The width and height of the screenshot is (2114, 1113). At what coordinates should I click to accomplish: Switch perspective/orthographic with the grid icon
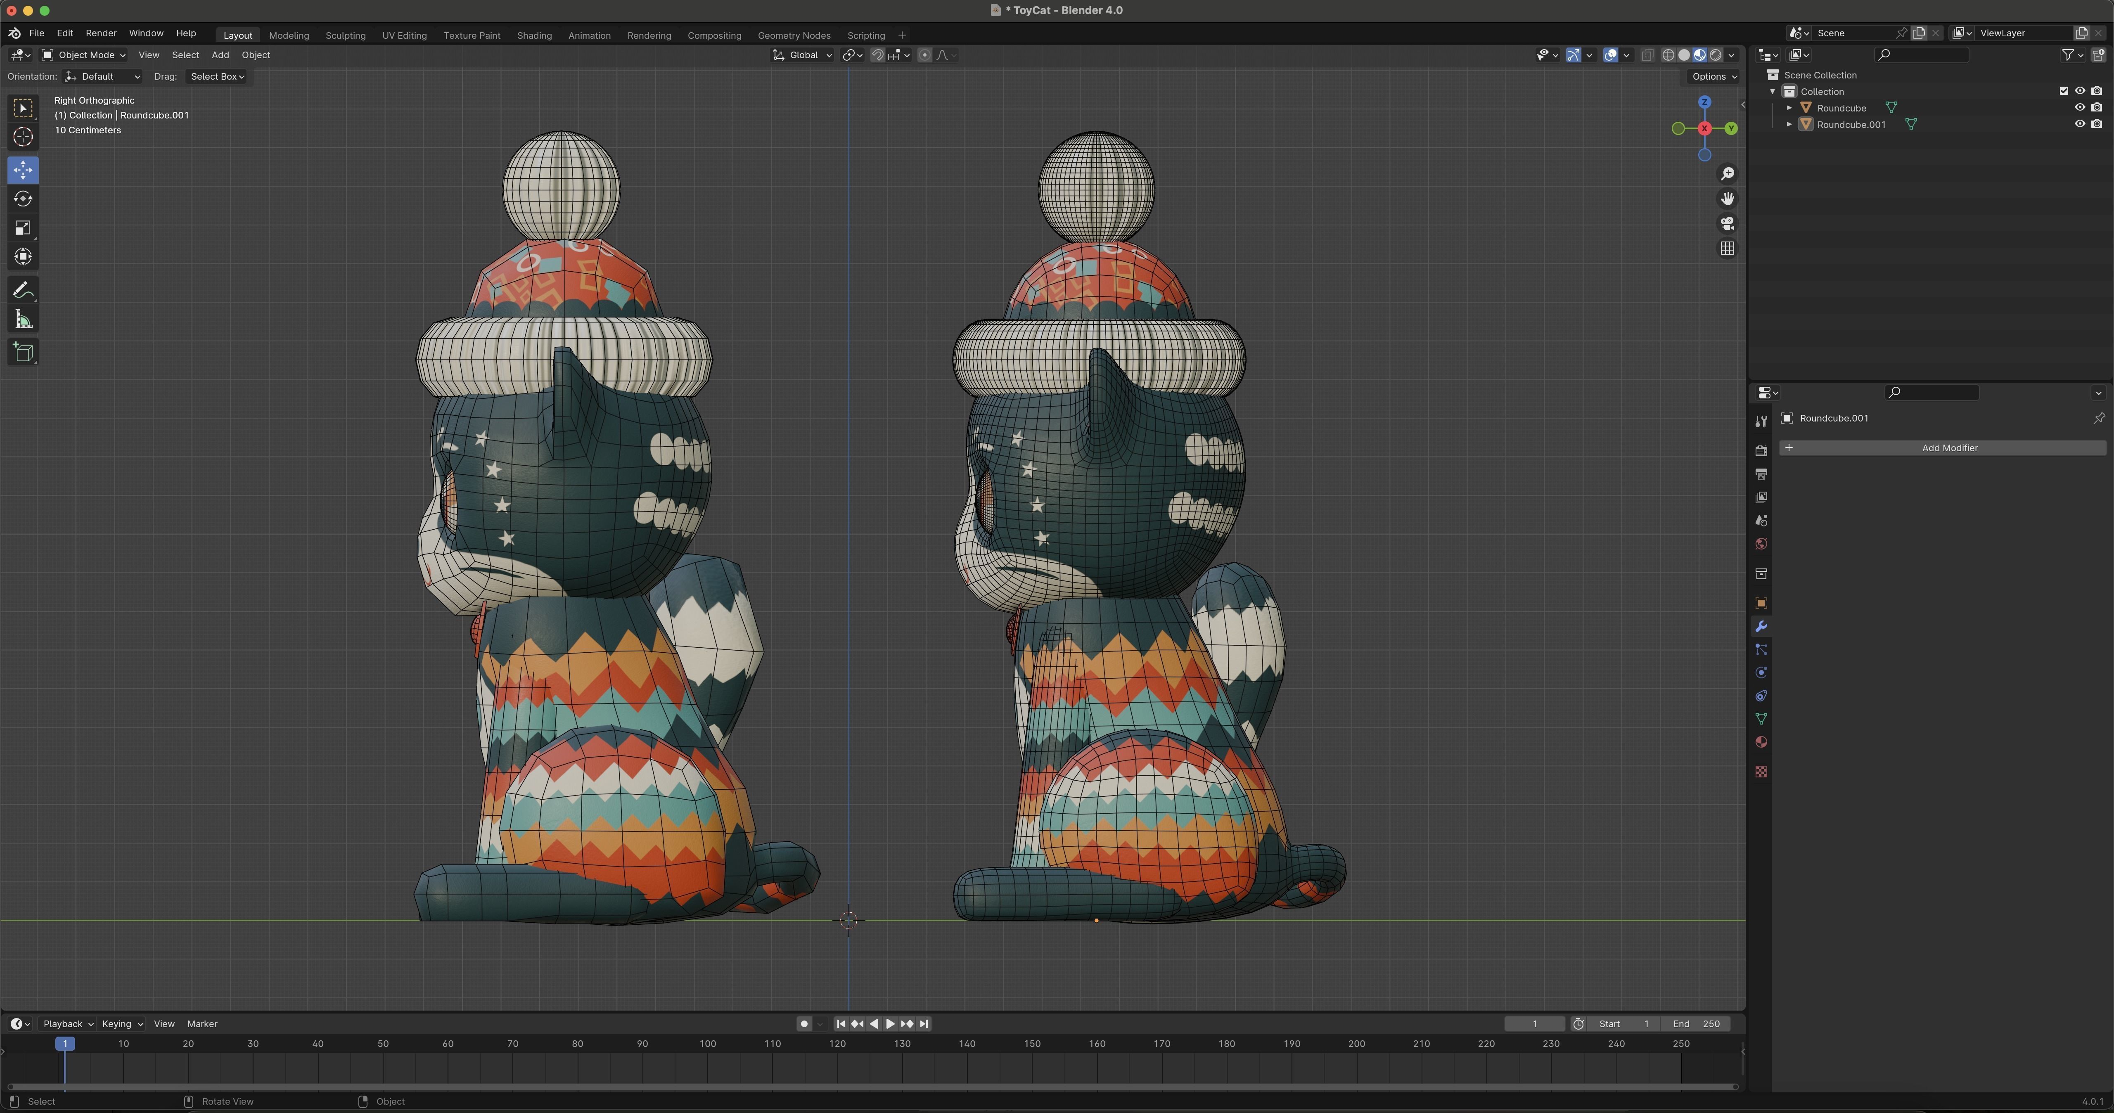[1728, 248]
